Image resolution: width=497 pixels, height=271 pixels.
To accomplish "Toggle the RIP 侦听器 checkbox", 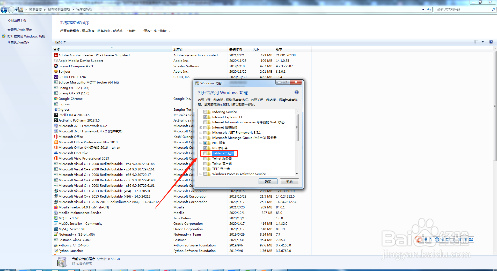I will click(x=205, y=148).
